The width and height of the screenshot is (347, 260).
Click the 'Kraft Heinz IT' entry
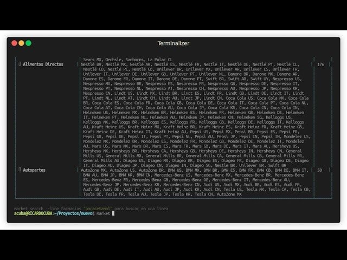pos(134,132)
